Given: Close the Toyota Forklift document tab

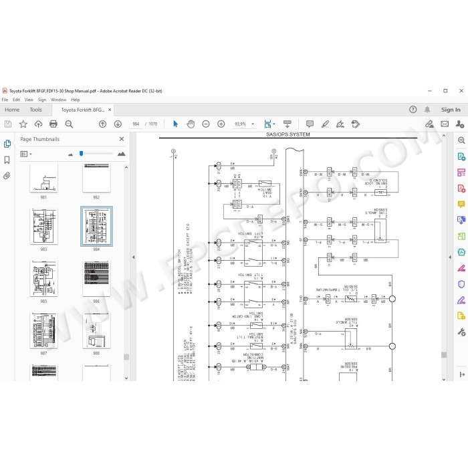Looking at the screenshot, I should tap(110, 110).
